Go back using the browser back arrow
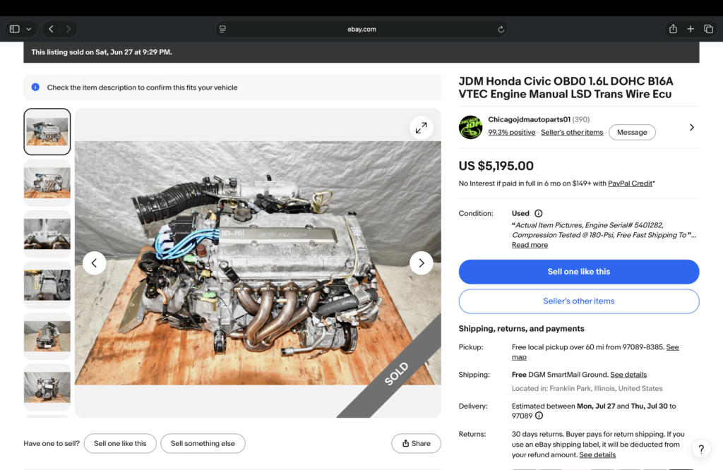 coord(51,29)
